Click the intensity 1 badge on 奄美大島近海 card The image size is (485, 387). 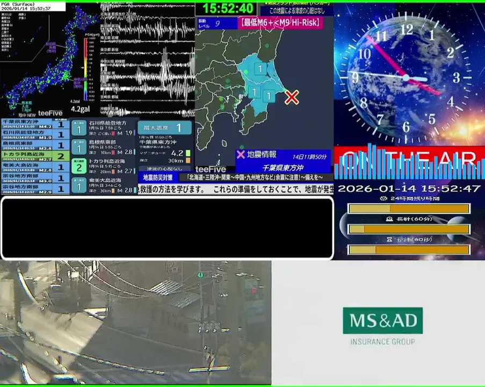pos(79,186)
